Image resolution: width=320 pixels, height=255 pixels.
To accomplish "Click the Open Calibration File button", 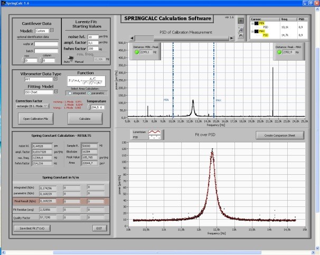I will point(36,119).
